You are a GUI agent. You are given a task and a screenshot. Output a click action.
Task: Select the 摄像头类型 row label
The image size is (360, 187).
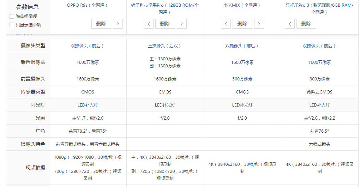pyautogui.click(x=33, y=46)
